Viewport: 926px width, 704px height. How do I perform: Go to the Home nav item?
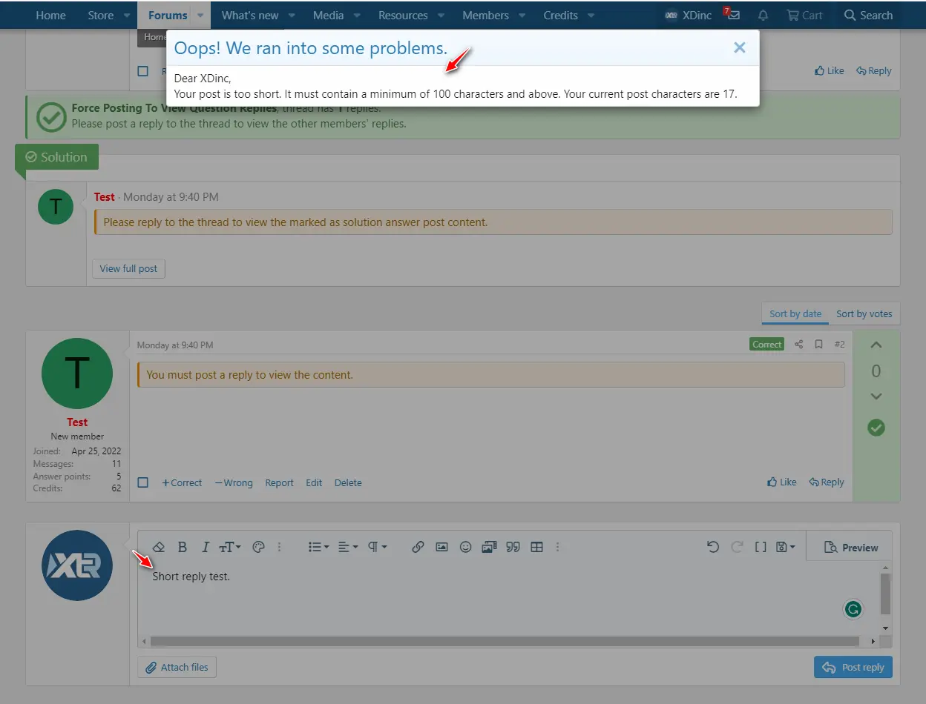pos(50,15)
